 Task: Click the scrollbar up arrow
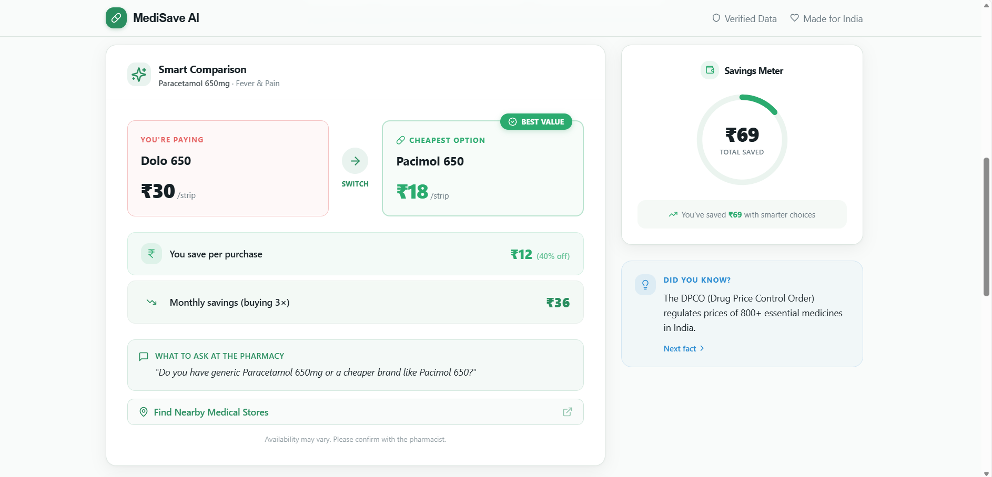click(x=986, y=5)
